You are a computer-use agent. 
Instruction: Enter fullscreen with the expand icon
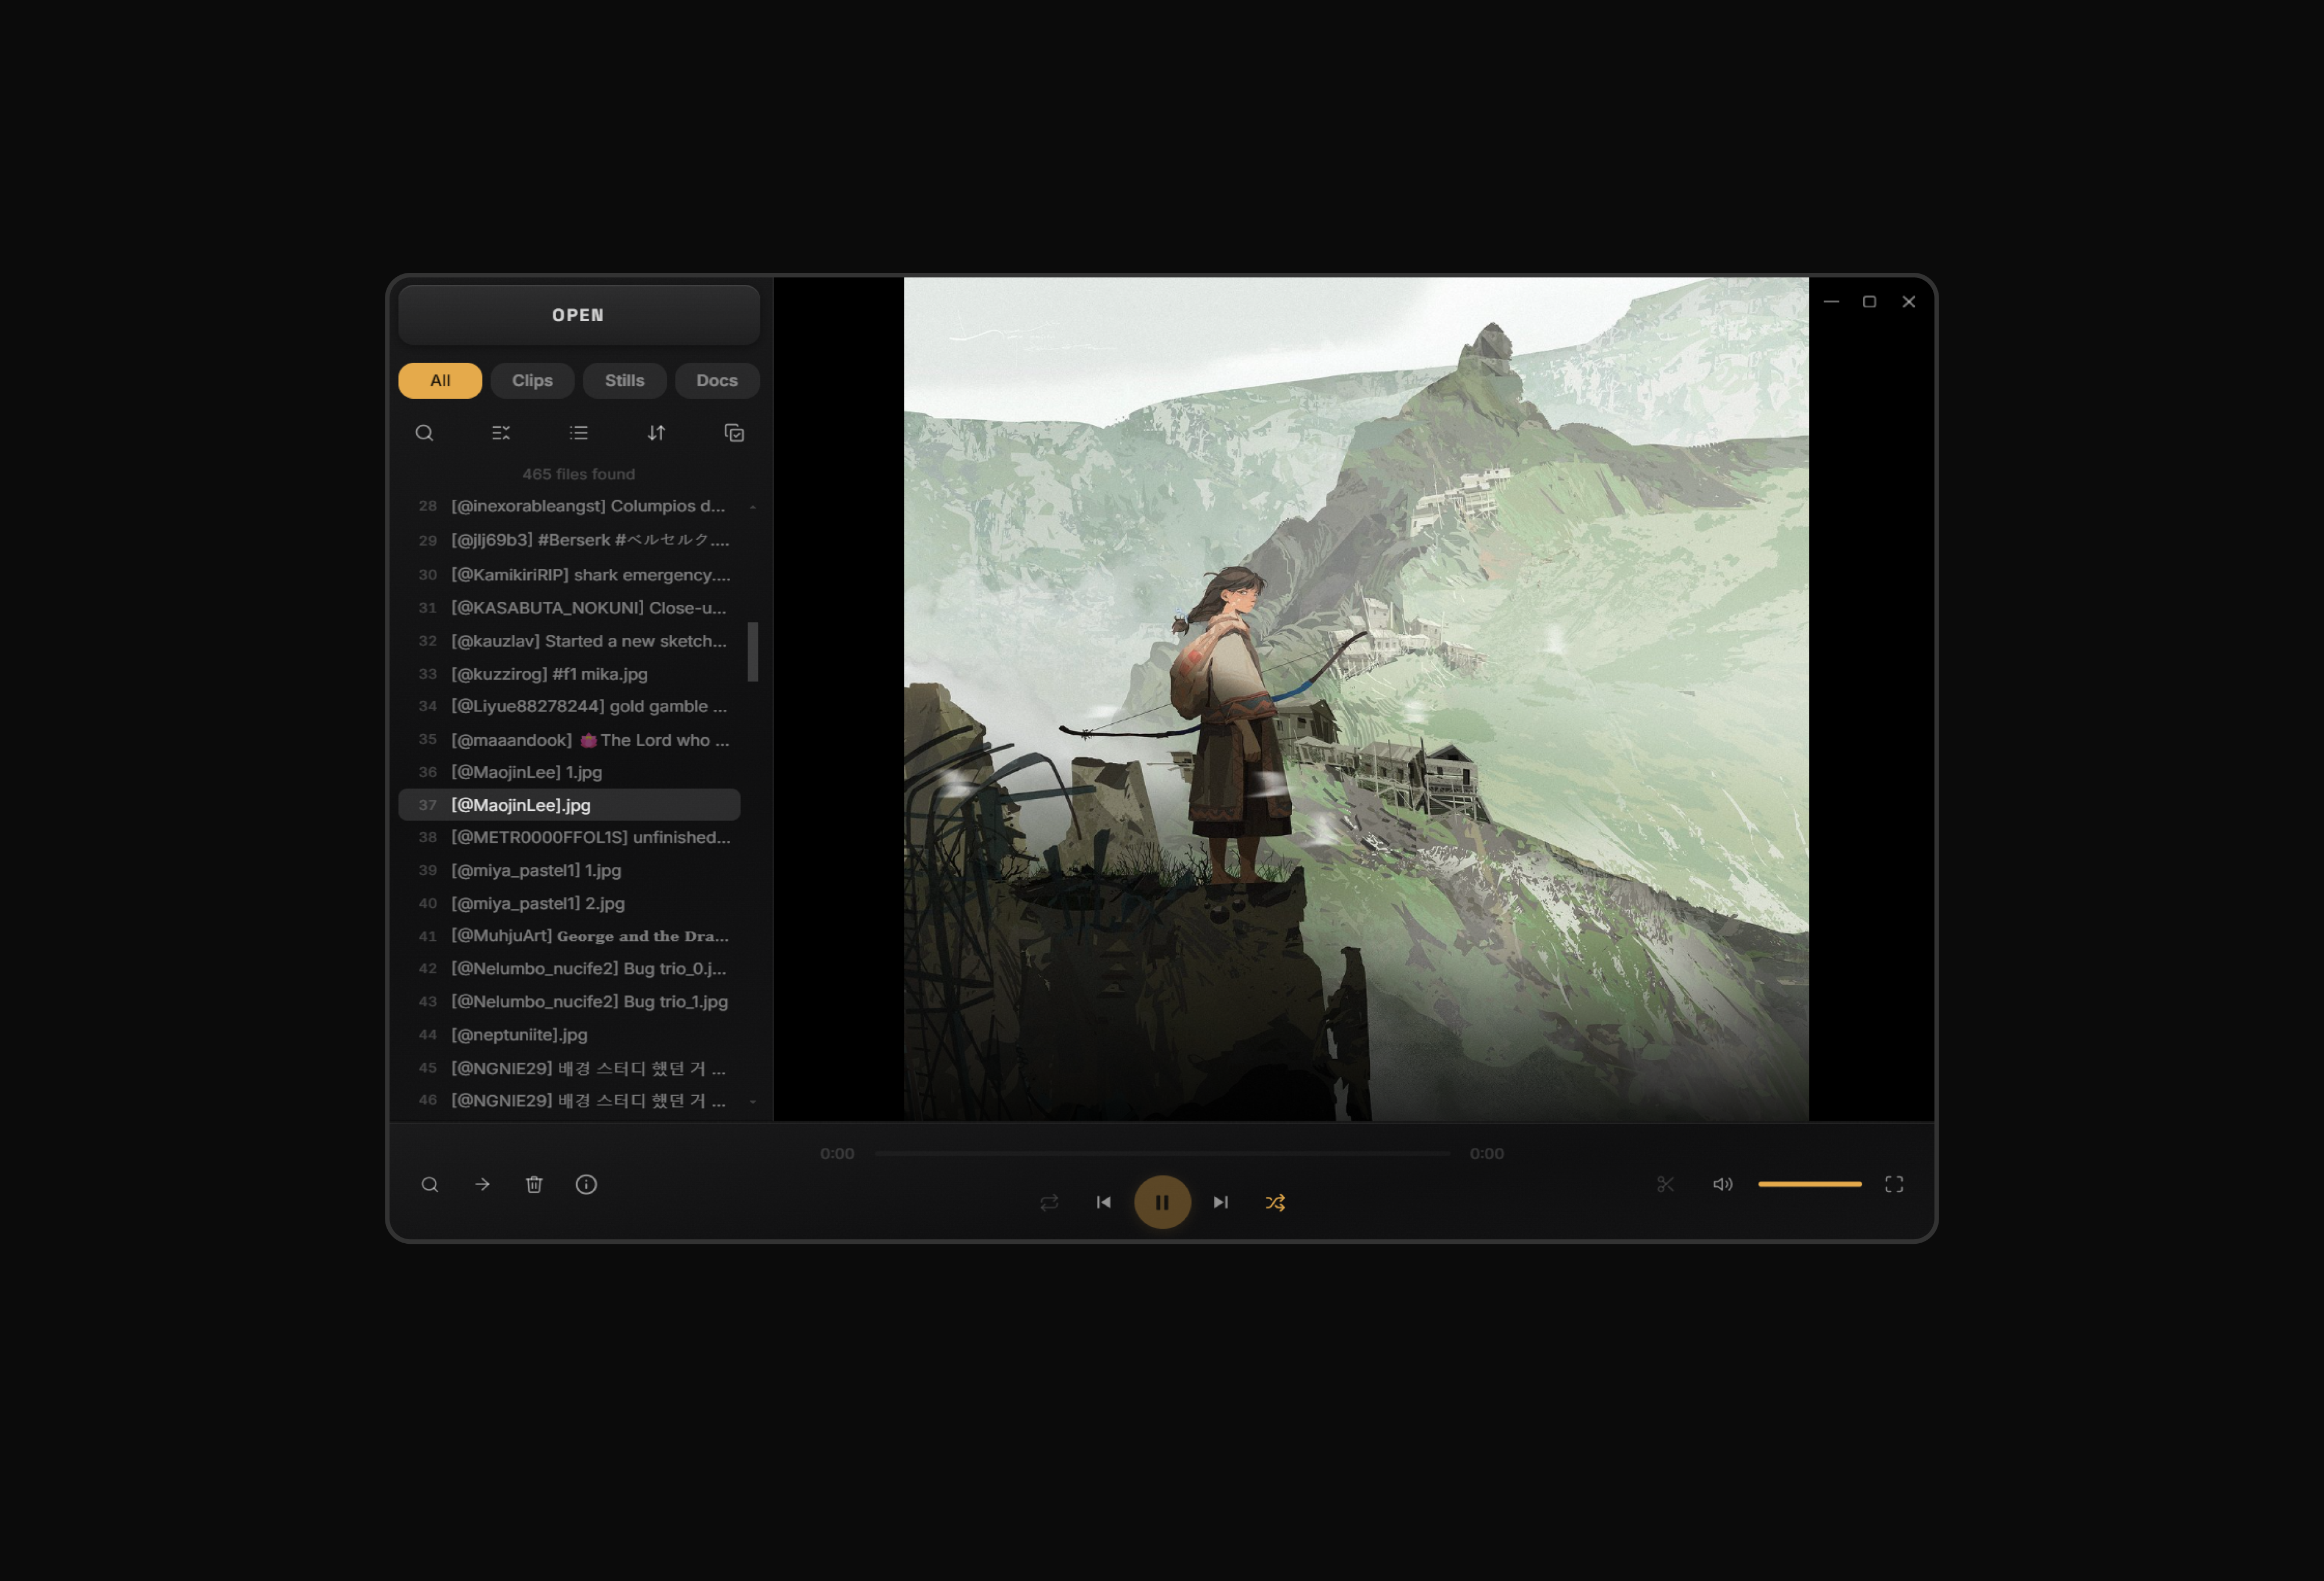(x=1894, y=1184)
